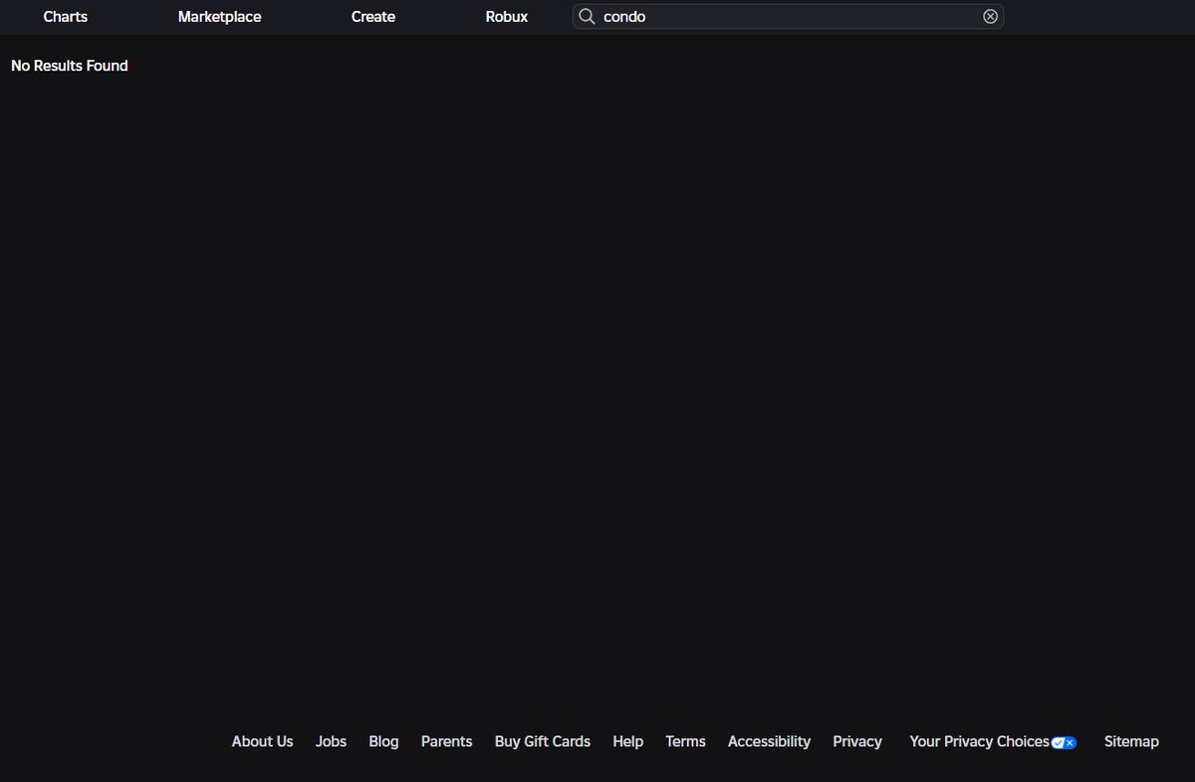This screenshot has height=782, width=1195.
Task: Click Buy Gift Cards in the footer
Action: pyautogui.click(x=543, y=741)
